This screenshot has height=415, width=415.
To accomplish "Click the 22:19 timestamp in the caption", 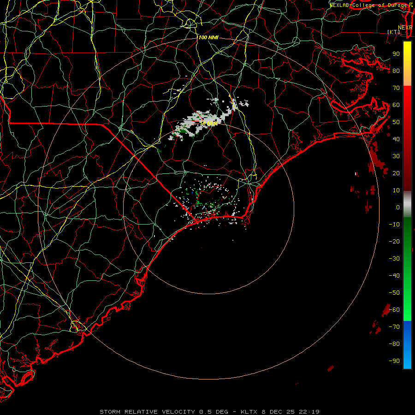I will [309, 412].
